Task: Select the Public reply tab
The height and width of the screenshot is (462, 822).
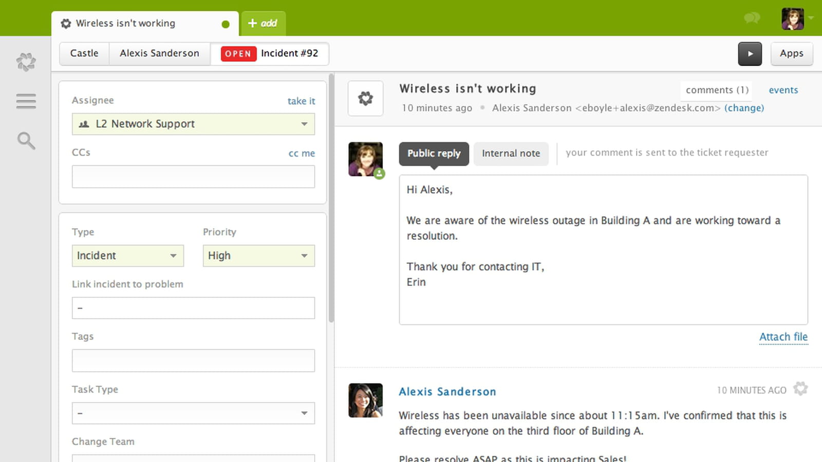Action: (x=434, y=153)
